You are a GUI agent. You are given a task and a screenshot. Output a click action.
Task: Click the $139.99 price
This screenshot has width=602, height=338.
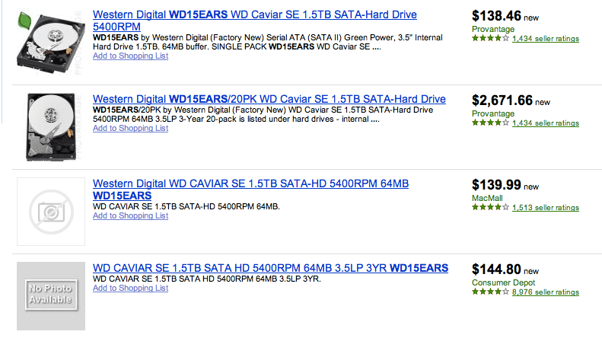tap(496, 185)
